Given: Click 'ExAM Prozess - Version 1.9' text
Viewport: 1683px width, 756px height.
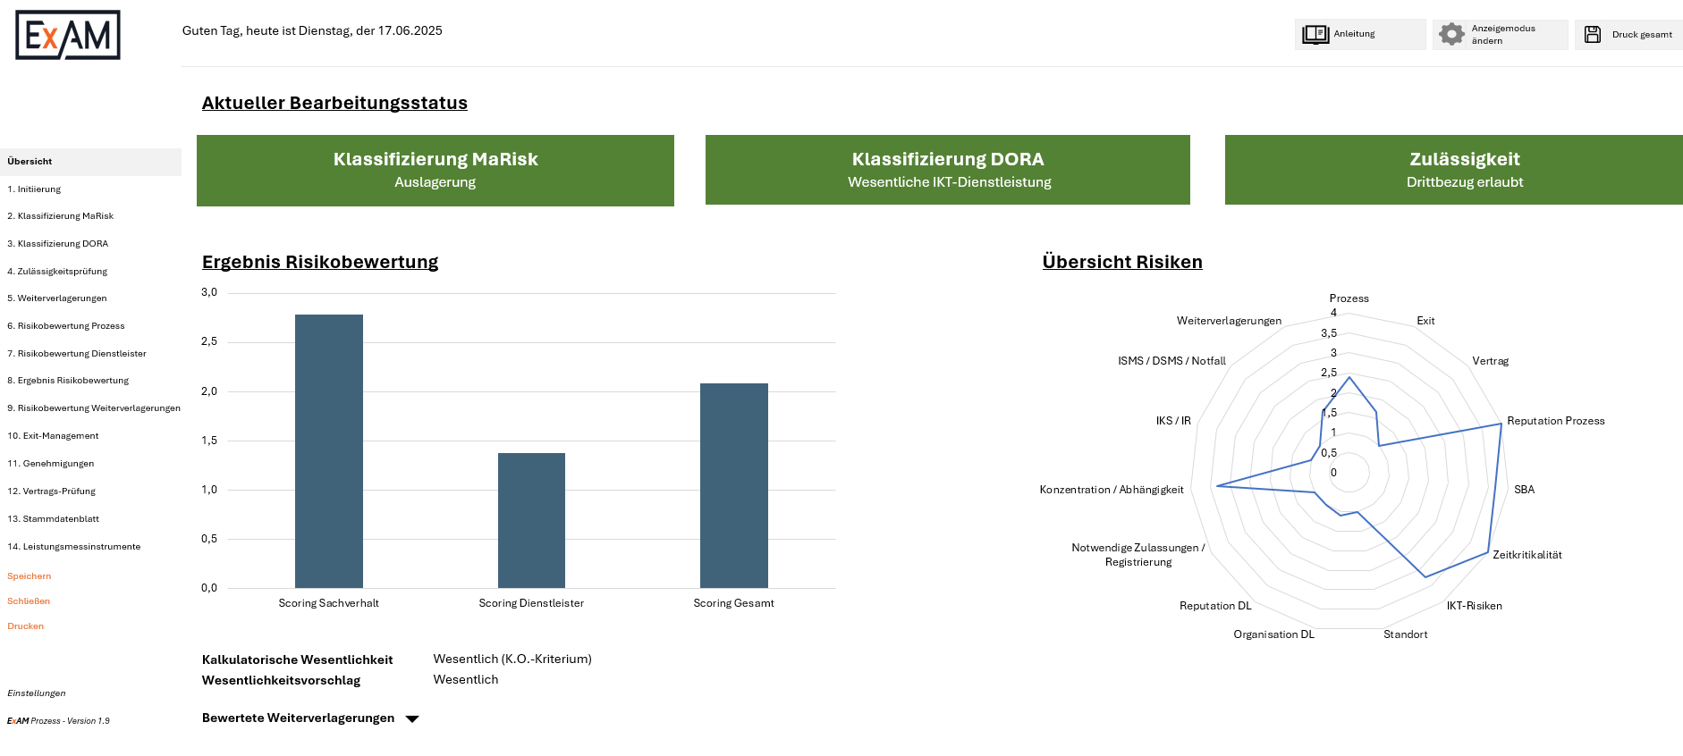Looking at the screenshot, I should (58, 721).
